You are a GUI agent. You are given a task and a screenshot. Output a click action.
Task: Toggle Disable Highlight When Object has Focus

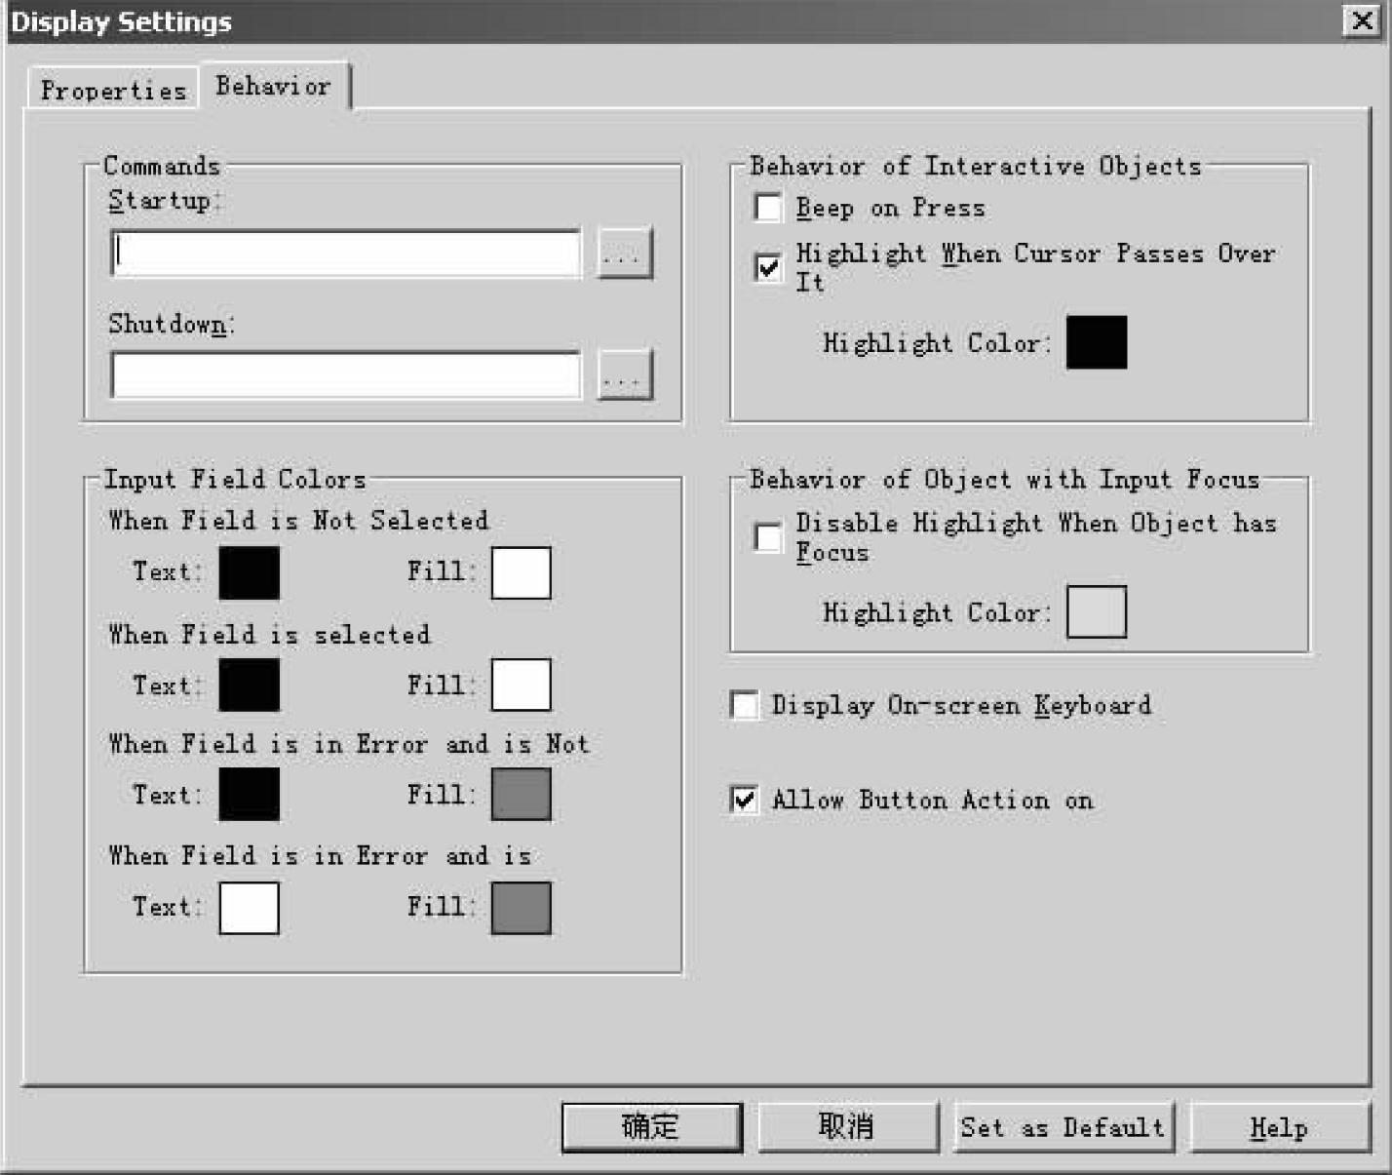click(768, 537)
